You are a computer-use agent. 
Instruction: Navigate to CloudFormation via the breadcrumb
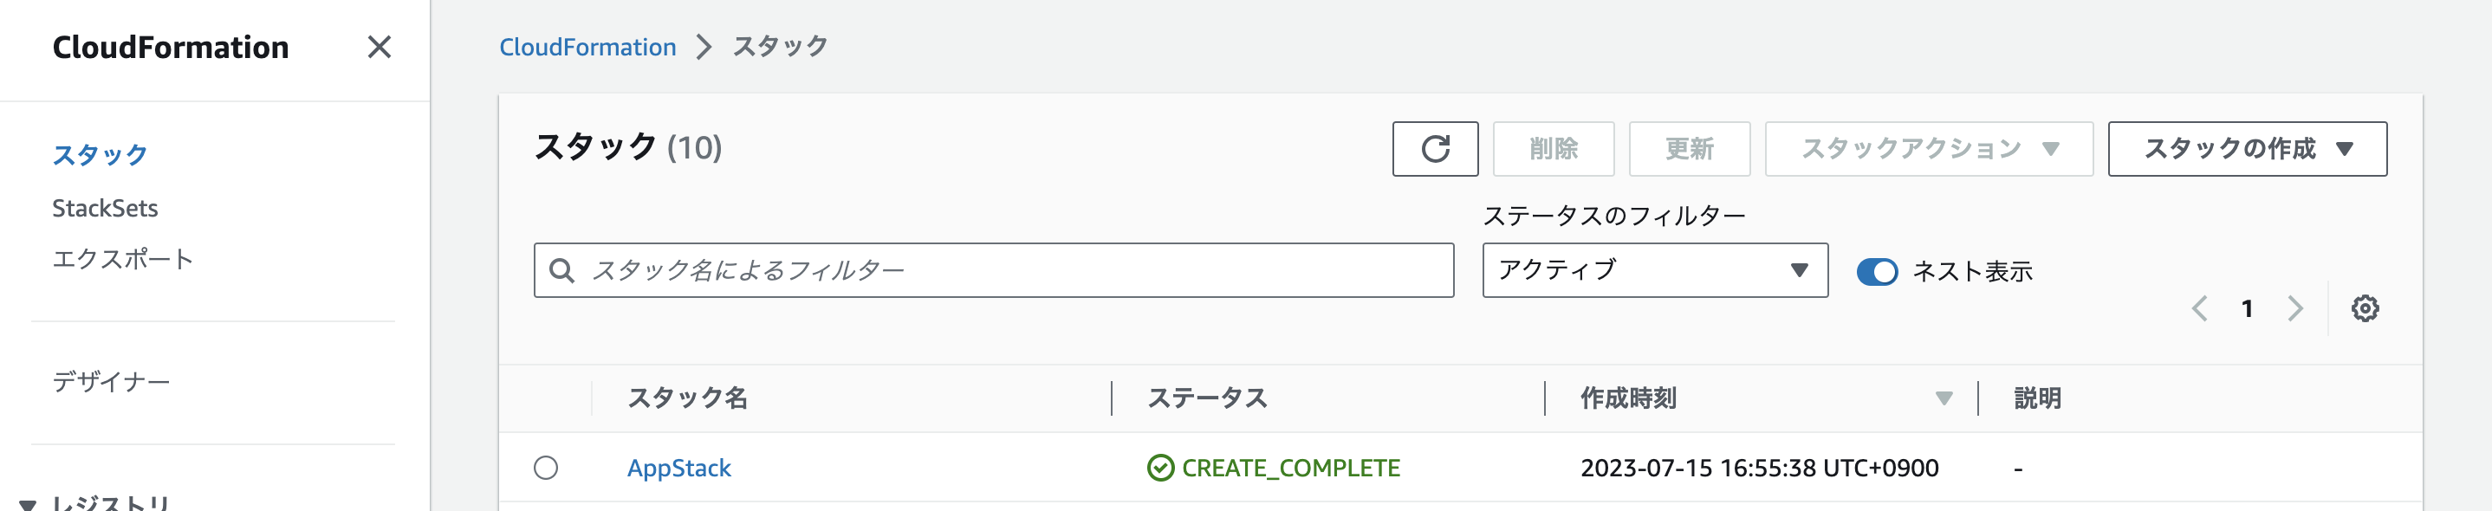pos(588,47)
